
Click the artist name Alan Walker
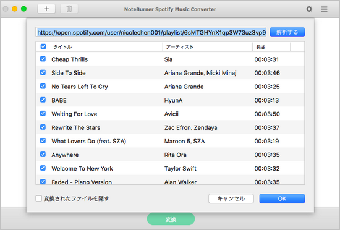[x=180, y=182]
